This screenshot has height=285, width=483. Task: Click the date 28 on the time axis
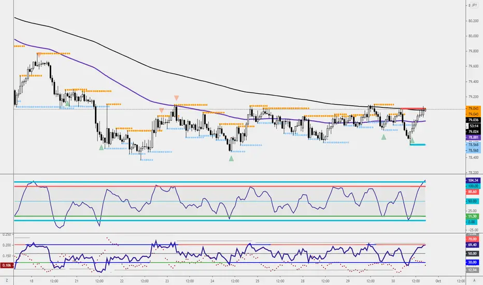click(x=303, y=281)
